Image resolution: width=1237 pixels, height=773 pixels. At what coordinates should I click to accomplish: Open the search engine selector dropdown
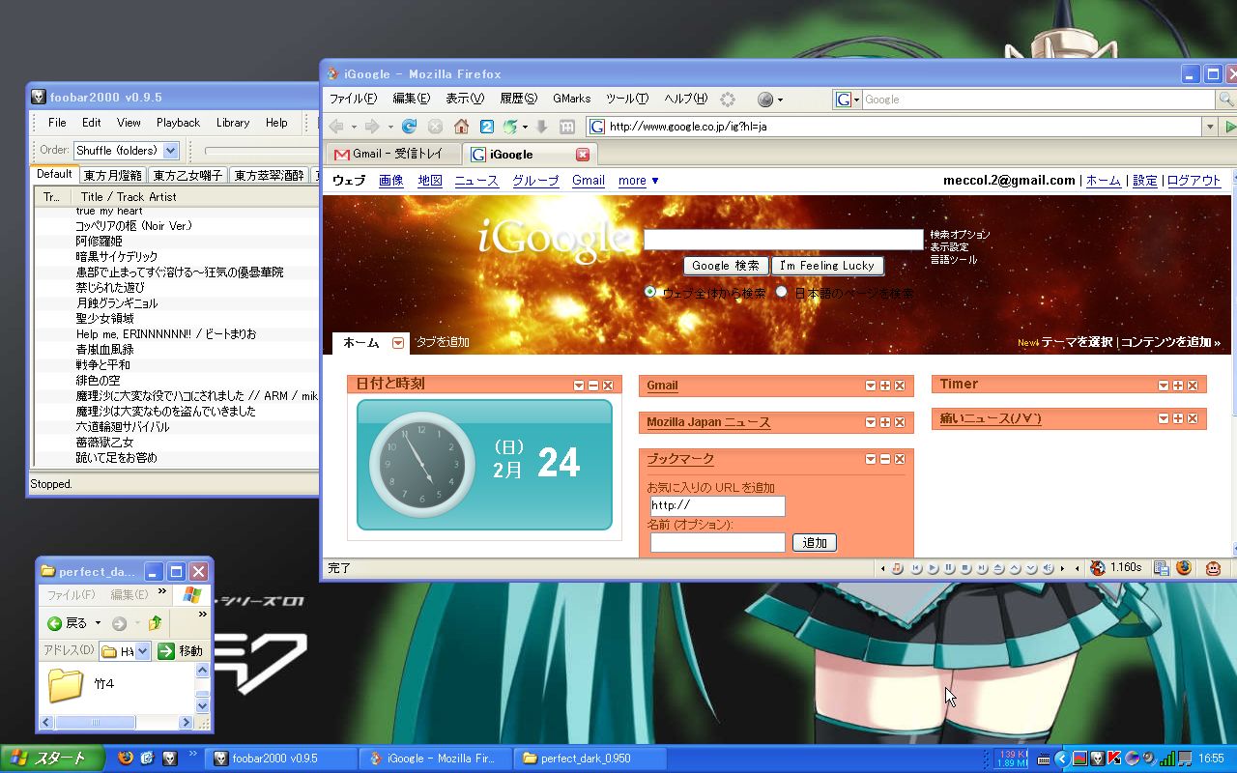pyautogui.click(x=849, y=100)
